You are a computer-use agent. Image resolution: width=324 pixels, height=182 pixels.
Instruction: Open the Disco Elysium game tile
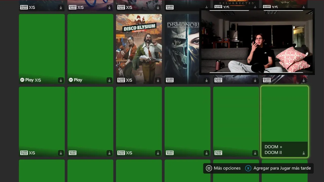(x=139, y=49)
